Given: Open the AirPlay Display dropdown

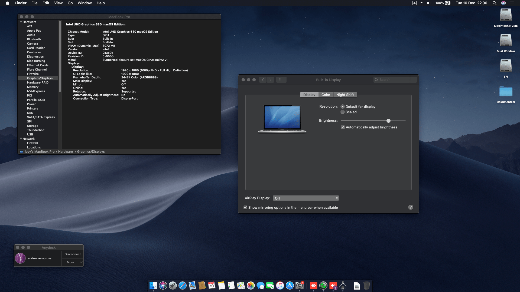Looking at the screenshot, I should pos(306,198).
